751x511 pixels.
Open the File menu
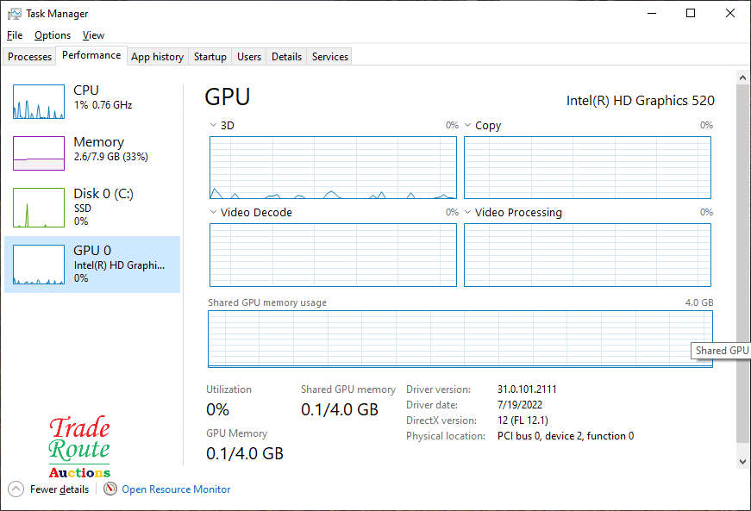click(15, 35)
